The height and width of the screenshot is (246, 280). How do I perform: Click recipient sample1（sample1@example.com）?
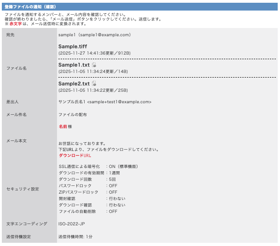point(94,35)
